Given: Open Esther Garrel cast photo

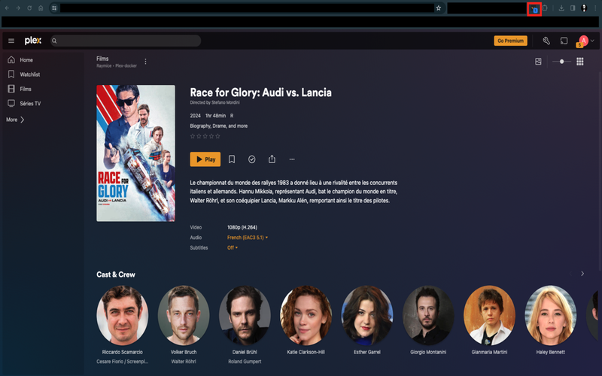Looking at the screenshot, I should [x=367, y=315].
